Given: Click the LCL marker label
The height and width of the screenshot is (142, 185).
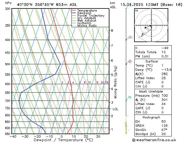Looking at the screenshot, I should (115, 109).
